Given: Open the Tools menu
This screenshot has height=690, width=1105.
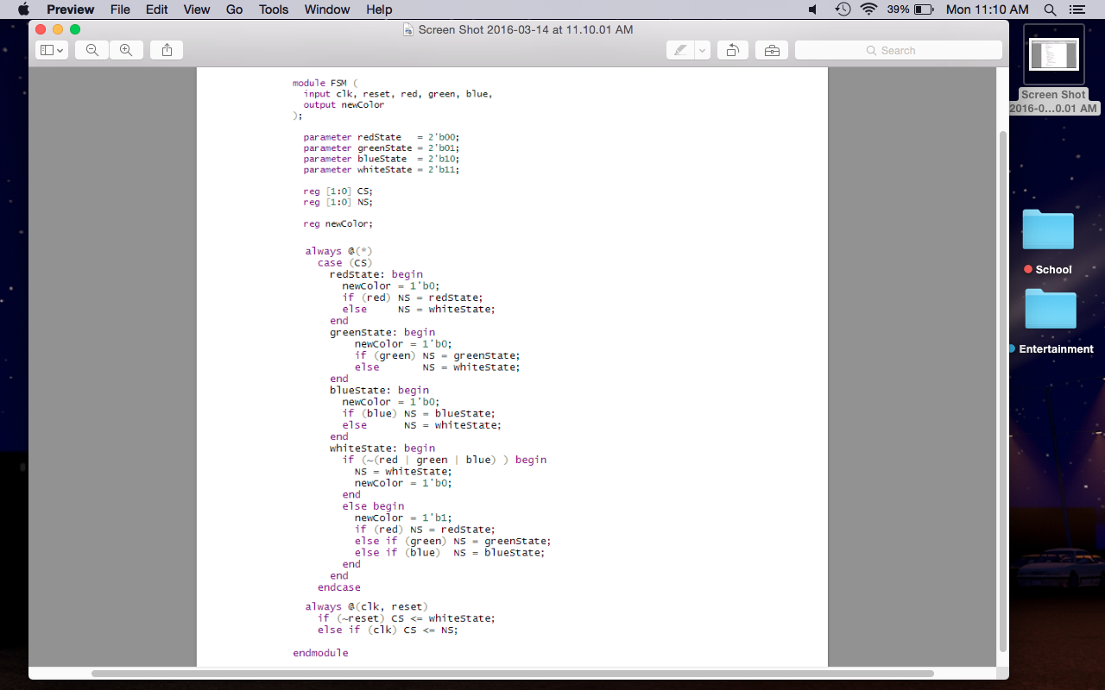Looking at the screenshot, I should (x=273, y=9).
